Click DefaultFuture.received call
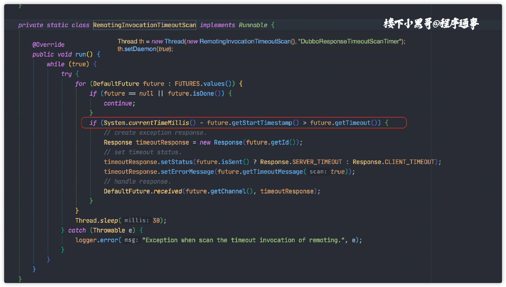 (x=143, y=191)
